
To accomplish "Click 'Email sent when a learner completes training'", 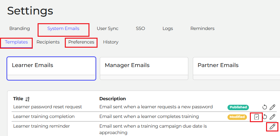I will (x=149, y=116).
